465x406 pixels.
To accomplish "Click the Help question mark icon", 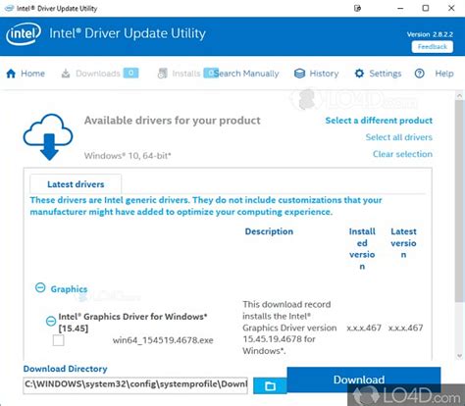I will [x=420, y=74].
